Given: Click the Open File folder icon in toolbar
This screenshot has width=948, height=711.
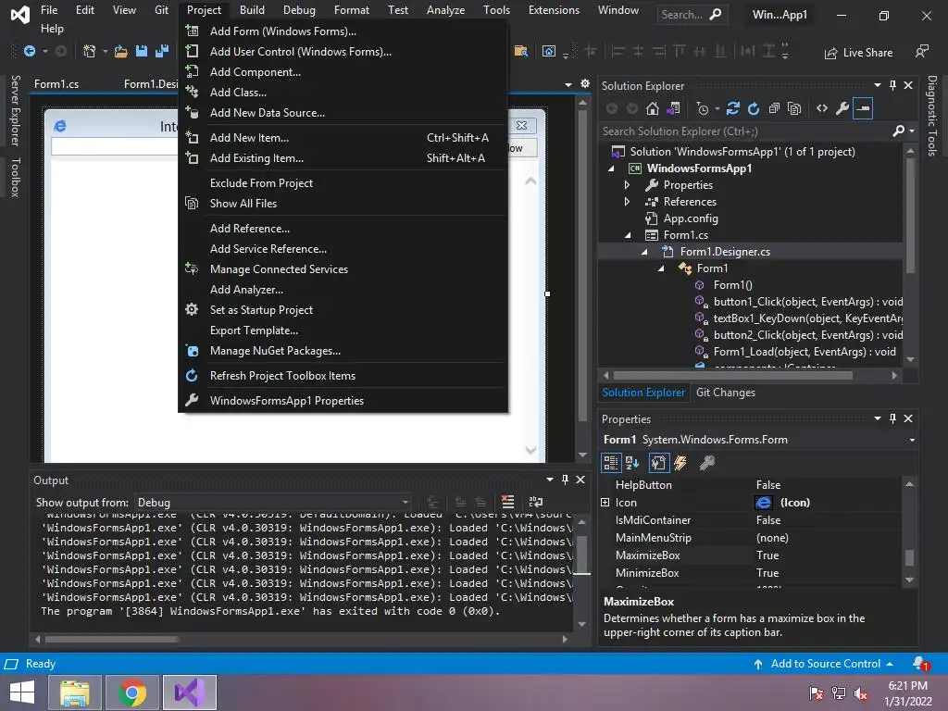Looking at the screenshot, I should [x=121, y=52].
